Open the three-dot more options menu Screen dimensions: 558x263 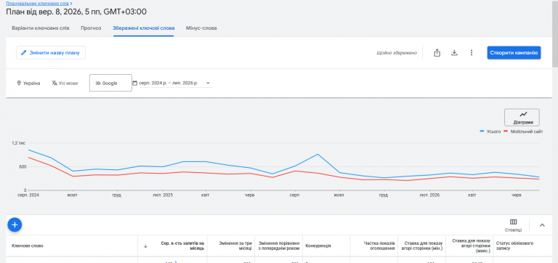point(471,52)
